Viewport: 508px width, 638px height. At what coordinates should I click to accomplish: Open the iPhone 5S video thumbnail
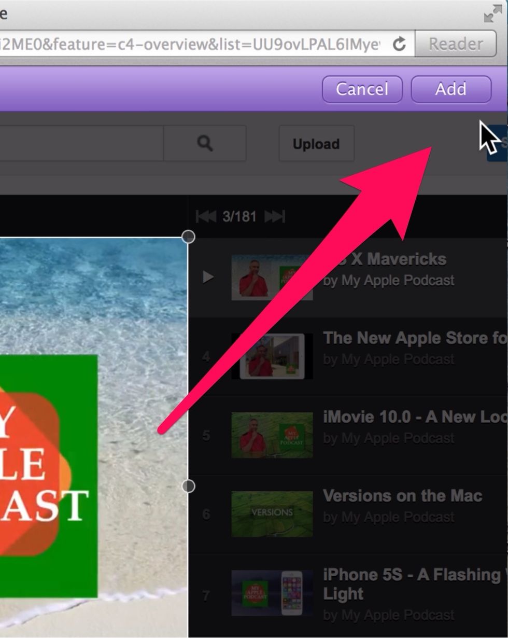[272, 592]
